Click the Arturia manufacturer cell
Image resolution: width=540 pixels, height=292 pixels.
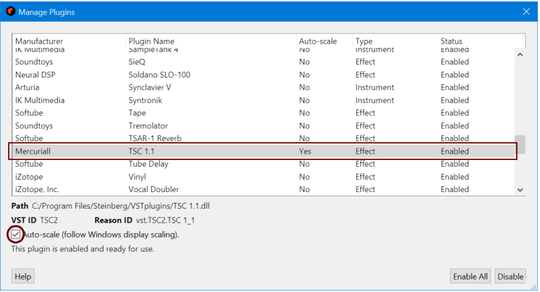(x=28, y=88)
